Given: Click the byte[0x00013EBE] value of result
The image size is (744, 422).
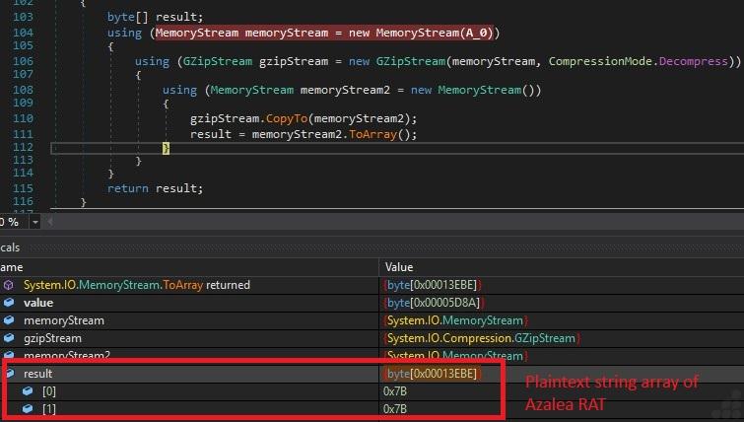Looking at the screenshot, I should pos(432,374).
